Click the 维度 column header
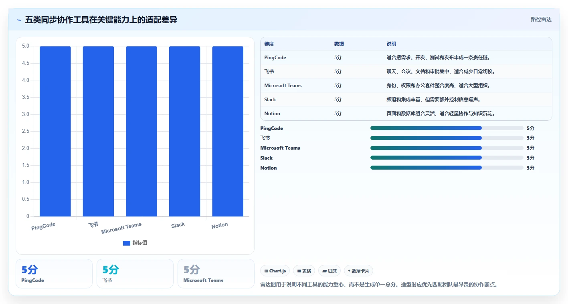The height and width of the screenshot is (304, 568). (269, 44)
